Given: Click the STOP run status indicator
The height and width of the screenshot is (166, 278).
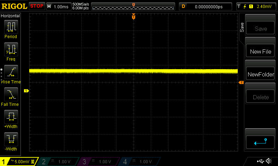Looking at the screenshot, I should coord(37,6).
